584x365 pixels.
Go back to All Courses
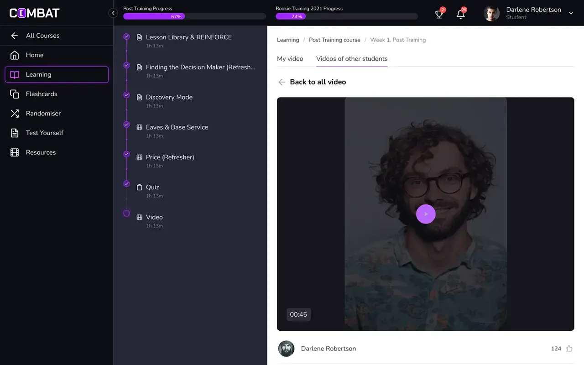(42, 36)
